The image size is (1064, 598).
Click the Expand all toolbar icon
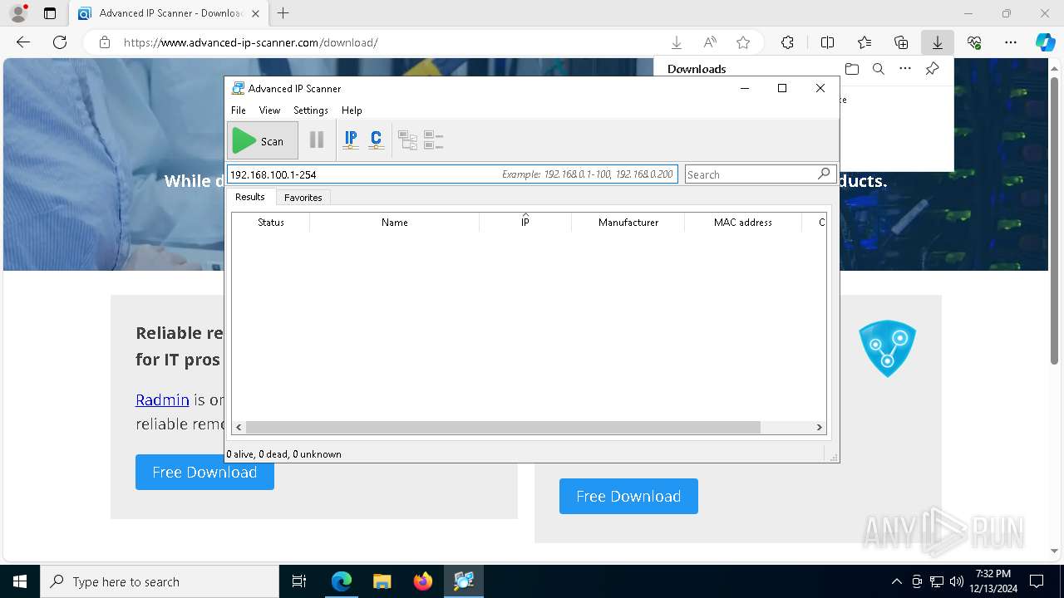[x=407, y=140]
